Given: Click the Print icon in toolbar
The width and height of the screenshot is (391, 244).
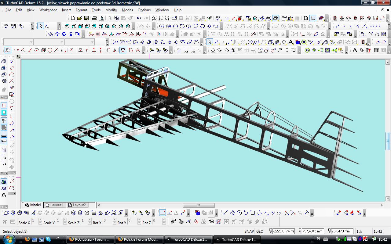Looking at the screenshot, I should click(x=95, y=18).
